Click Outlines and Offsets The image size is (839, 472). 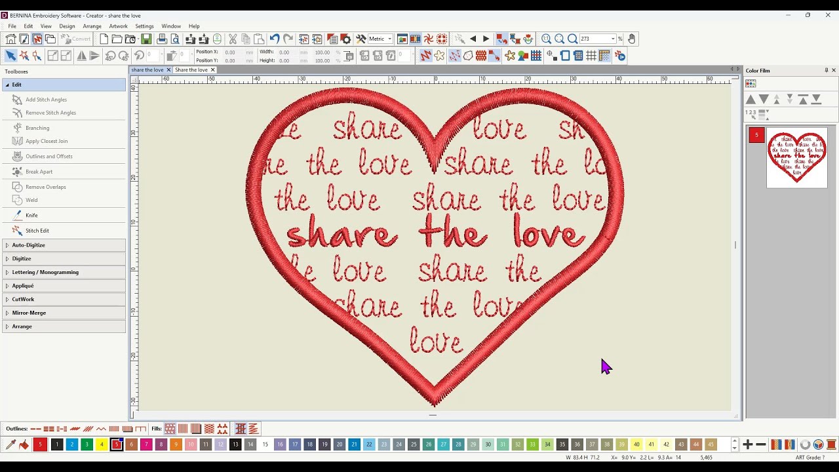click(49, 156)
